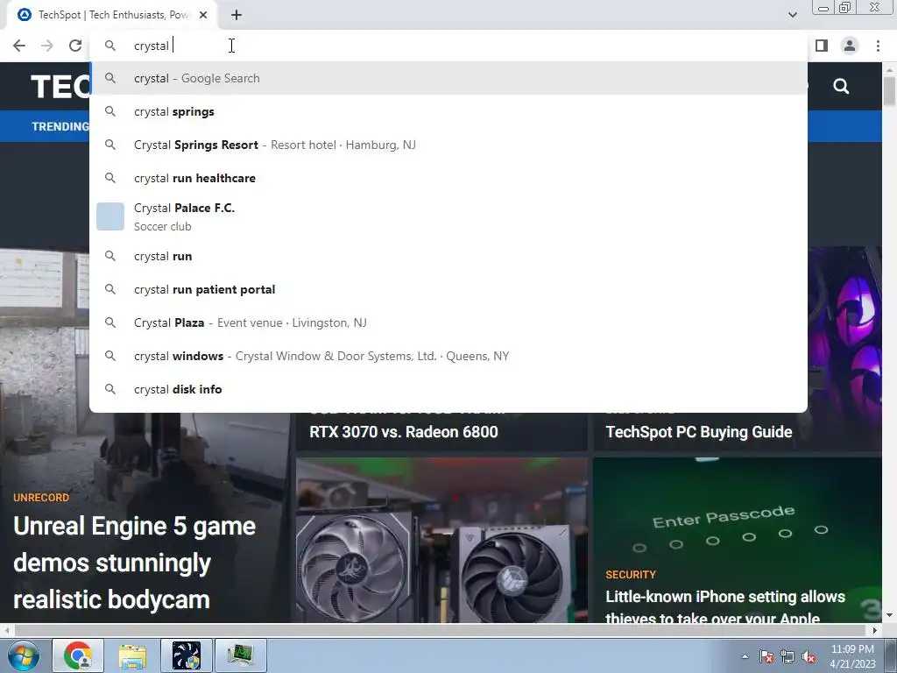Click the browser back arrow
This screenshot has height=673, width=897.
(19, 46)
